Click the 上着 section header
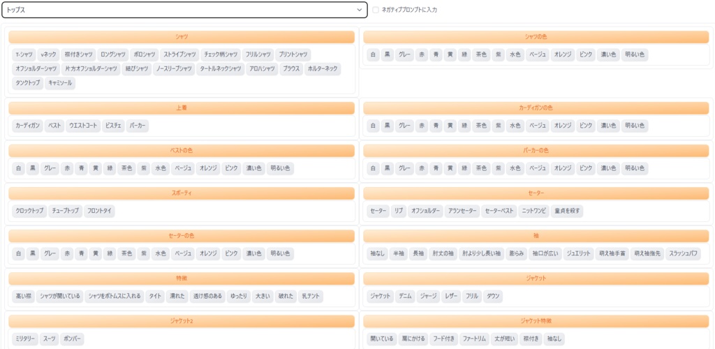715x349 pixels. tap(182, 108)
